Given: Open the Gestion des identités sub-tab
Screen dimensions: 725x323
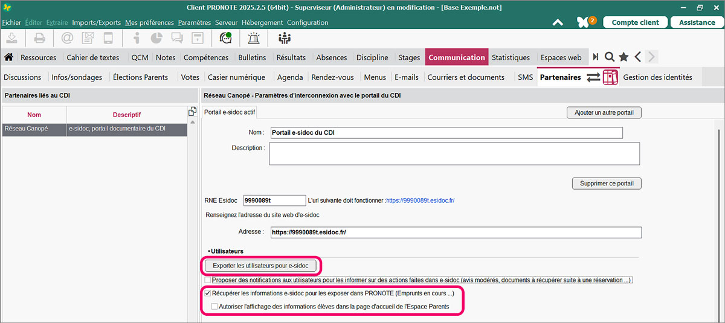Looking at the screenshot, I should (x=657, y=77).
